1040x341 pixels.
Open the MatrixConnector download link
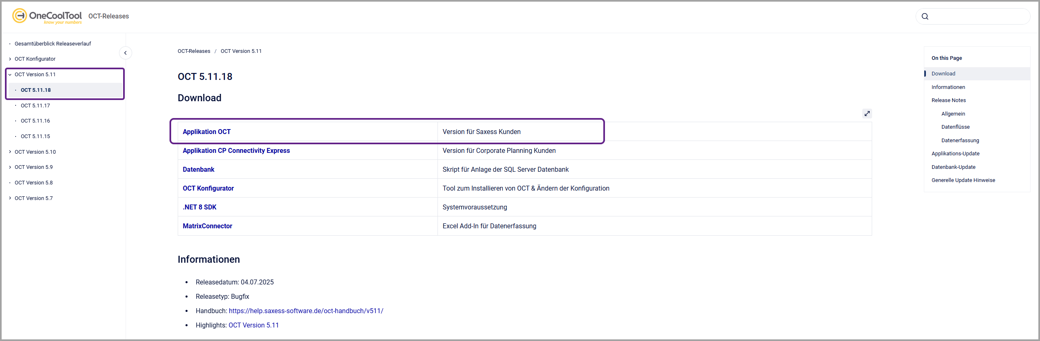(x=207, y=226)
